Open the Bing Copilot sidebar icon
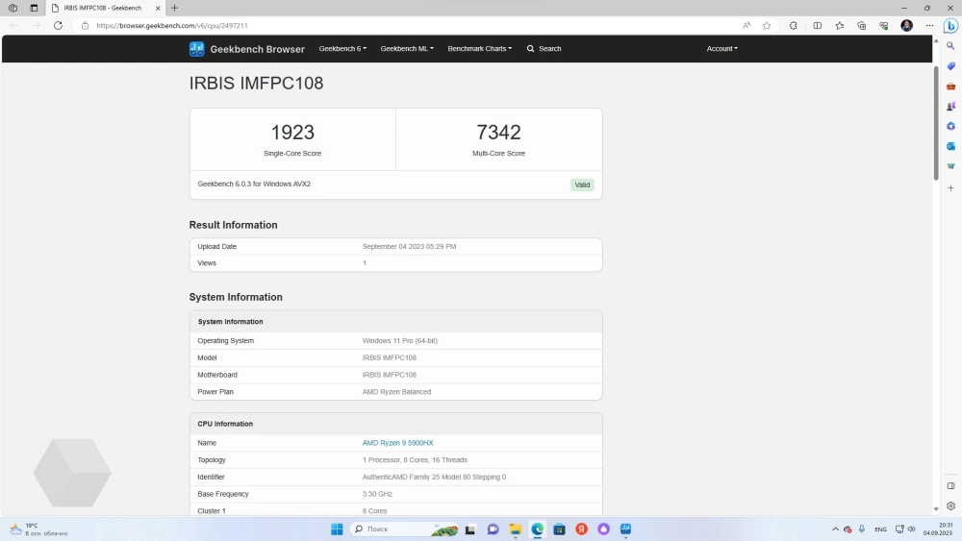Viewport: 962px width, 541px height. click(x=949, y=26)
